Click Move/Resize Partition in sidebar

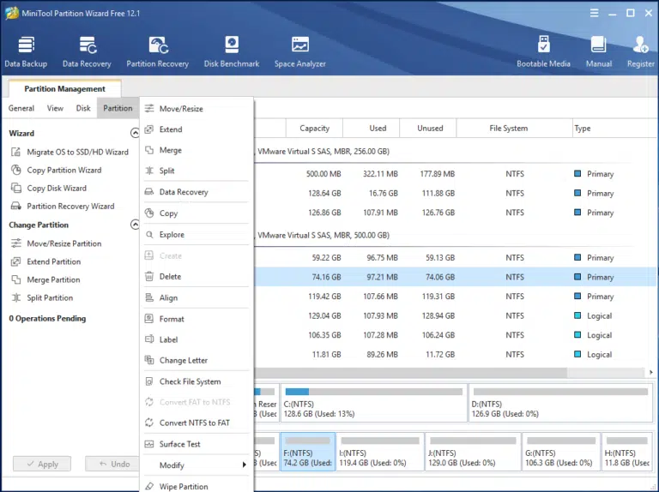pos(57,243)
